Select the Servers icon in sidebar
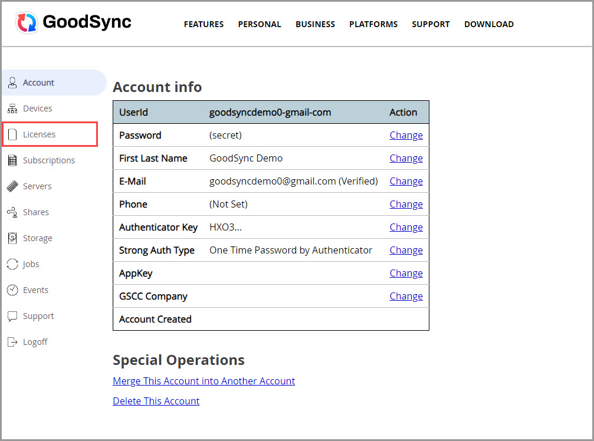 pyautogui.click(x=12, y=186)
